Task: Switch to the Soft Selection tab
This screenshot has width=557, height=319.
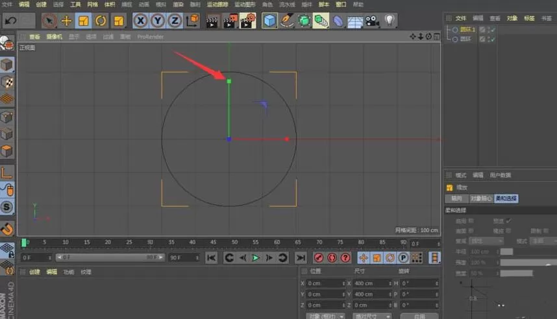Action: (506, 198)
